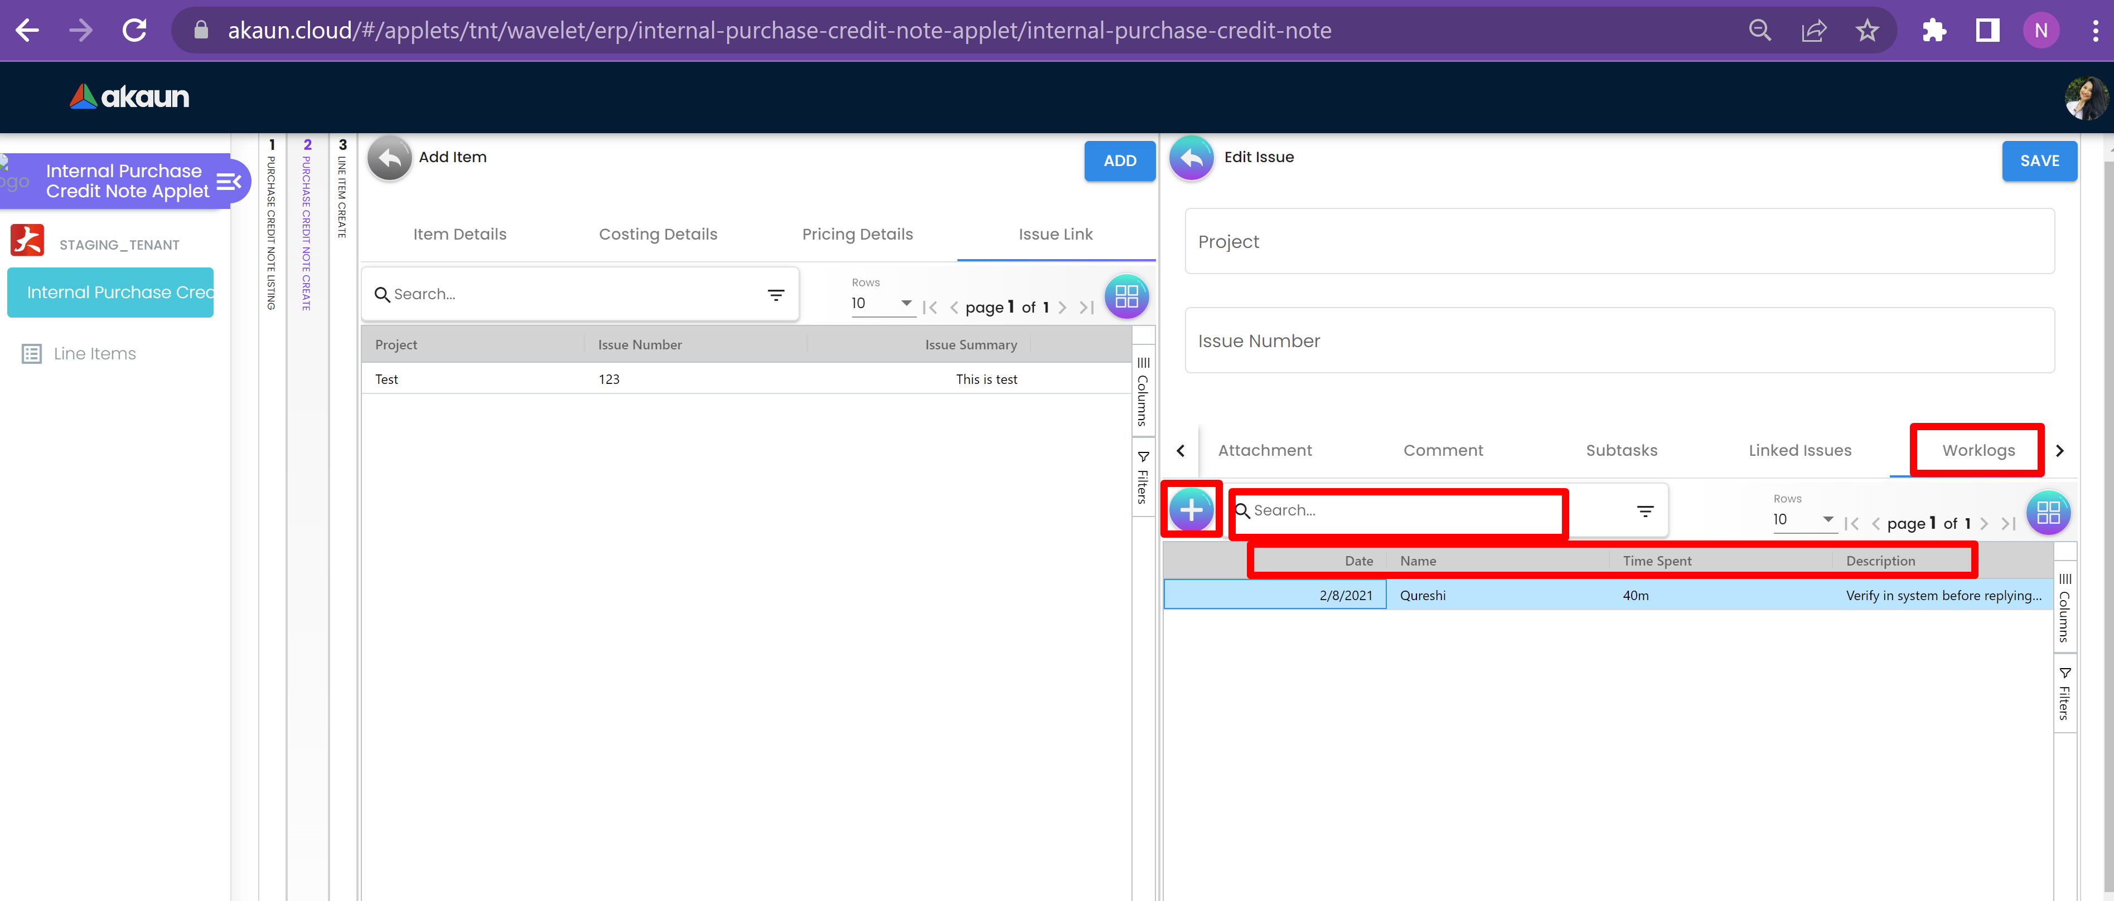
Task: Click the Issue Number input field
Action: [x=1618, y=341]
